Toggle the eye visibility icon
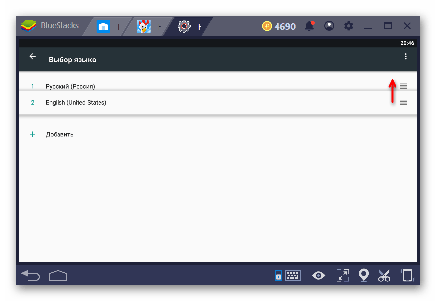The height and width of the screenshot is (301, 436). pyautogui.click(x=318, y=276)
